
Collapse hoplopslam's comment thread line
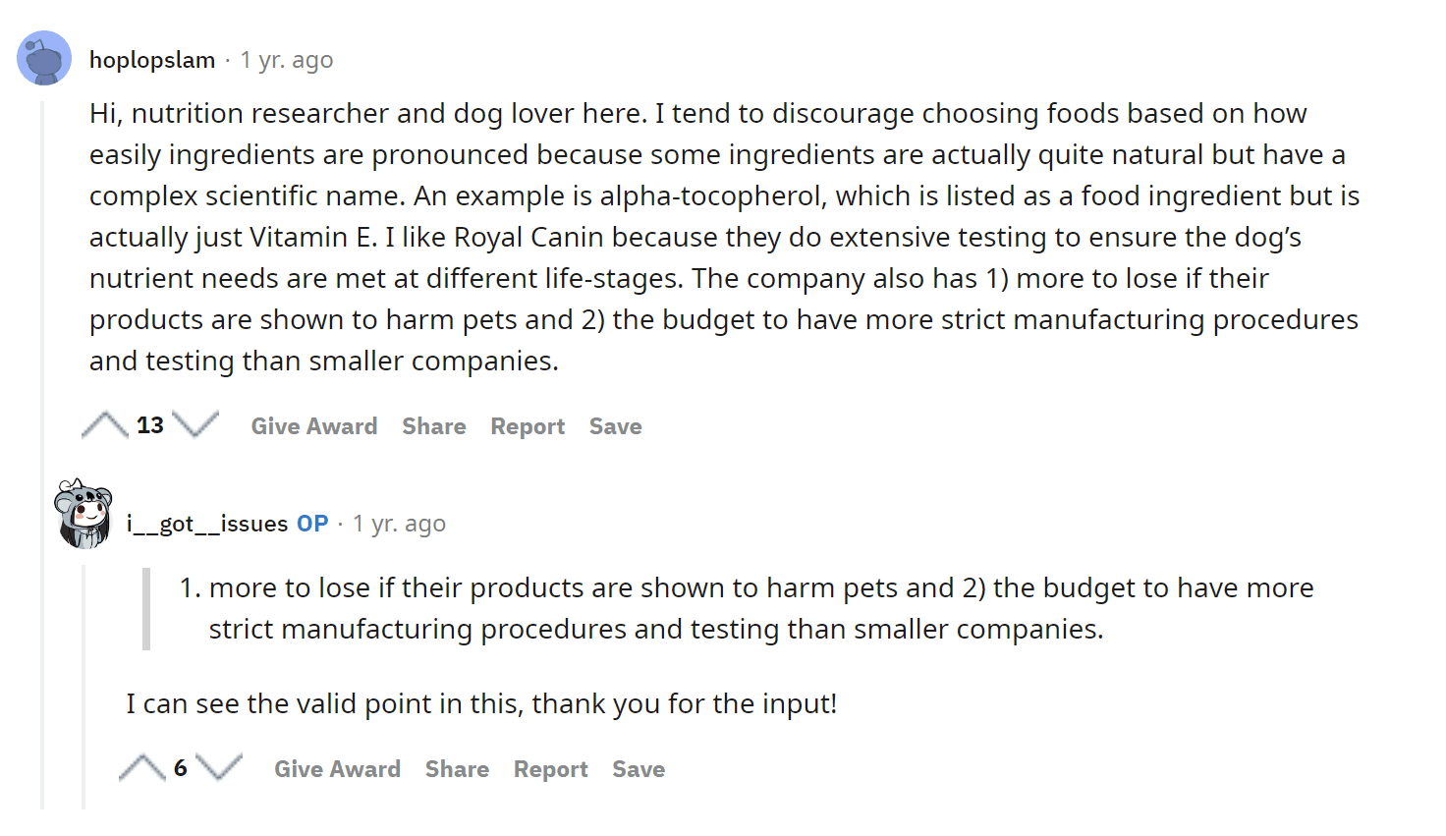click(42, 454)
